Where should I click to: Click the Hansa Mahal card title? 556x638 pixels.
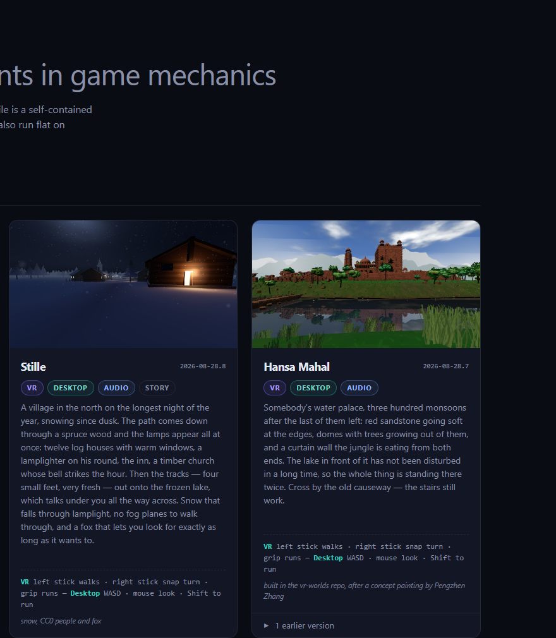pyautogui.click(x=297, y=366)
